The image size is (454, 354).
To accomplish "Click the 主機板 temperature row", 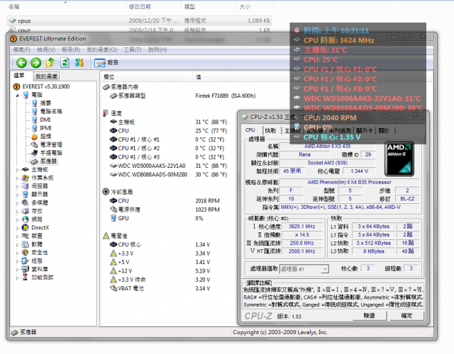I will [x=168, y=122].
